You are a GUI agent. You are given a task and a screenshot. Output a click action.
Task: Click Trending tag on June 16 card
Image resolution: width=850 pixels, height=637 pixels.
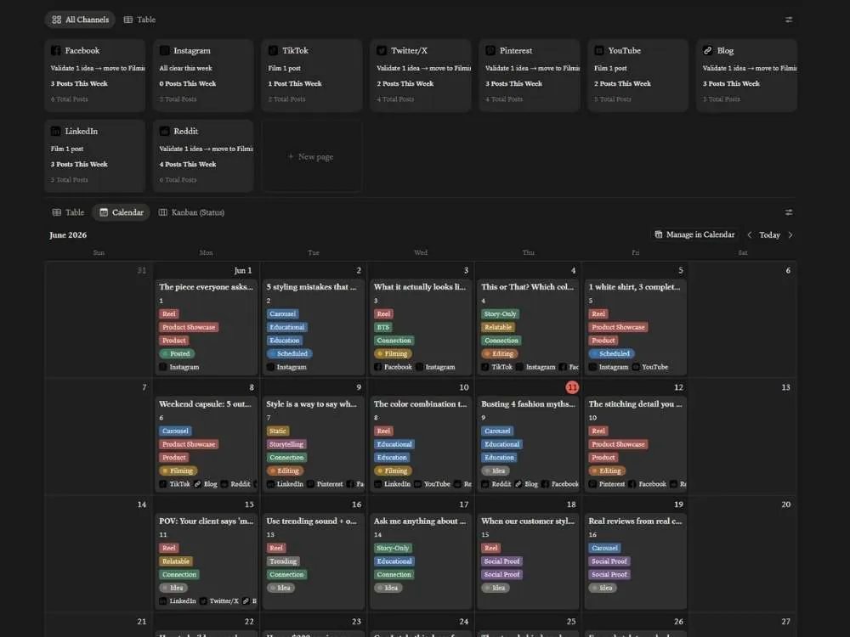click(283, 561)
